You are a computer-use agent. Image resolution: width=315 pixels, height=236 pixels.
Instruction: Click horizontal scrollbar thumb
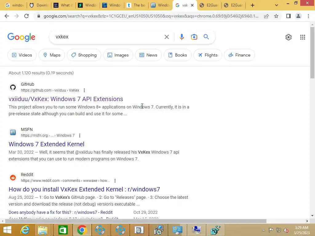click(136, 221)
